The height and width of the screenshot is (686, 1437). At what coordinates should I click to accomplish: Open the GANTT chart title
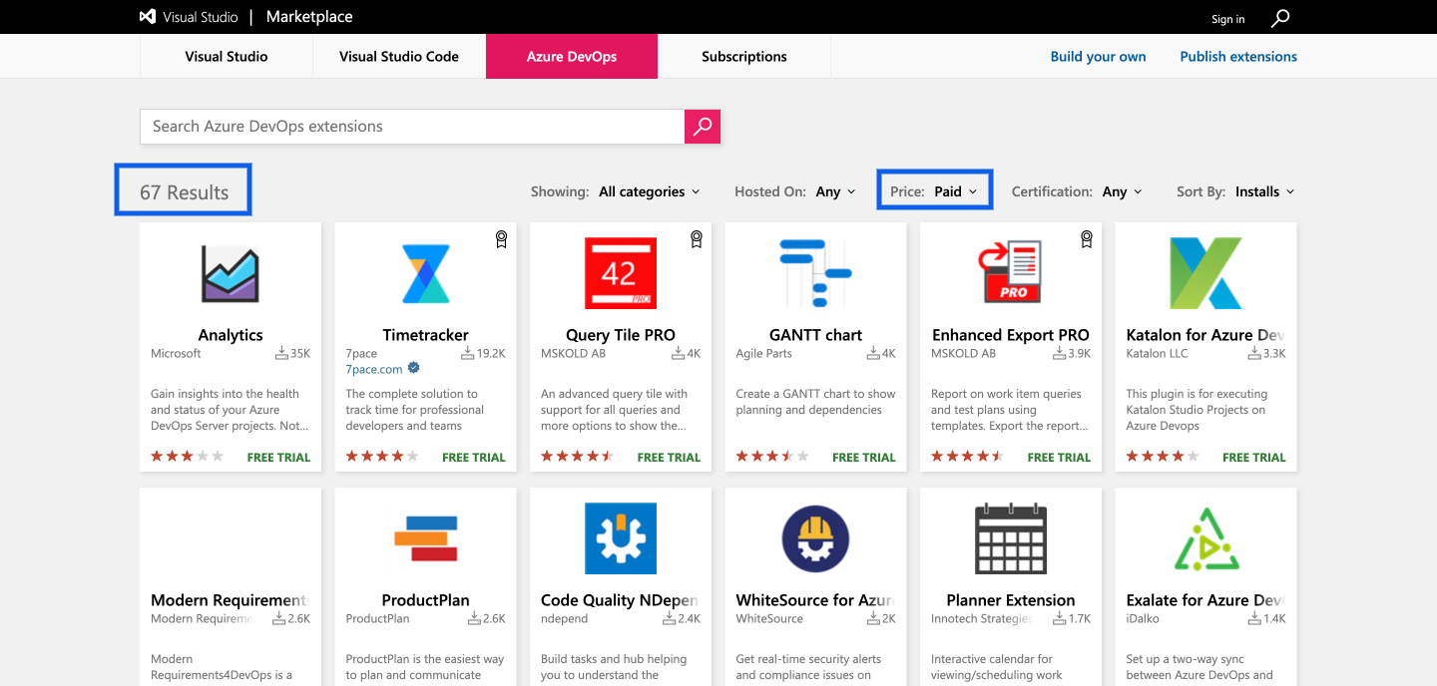tap(815, 335)
